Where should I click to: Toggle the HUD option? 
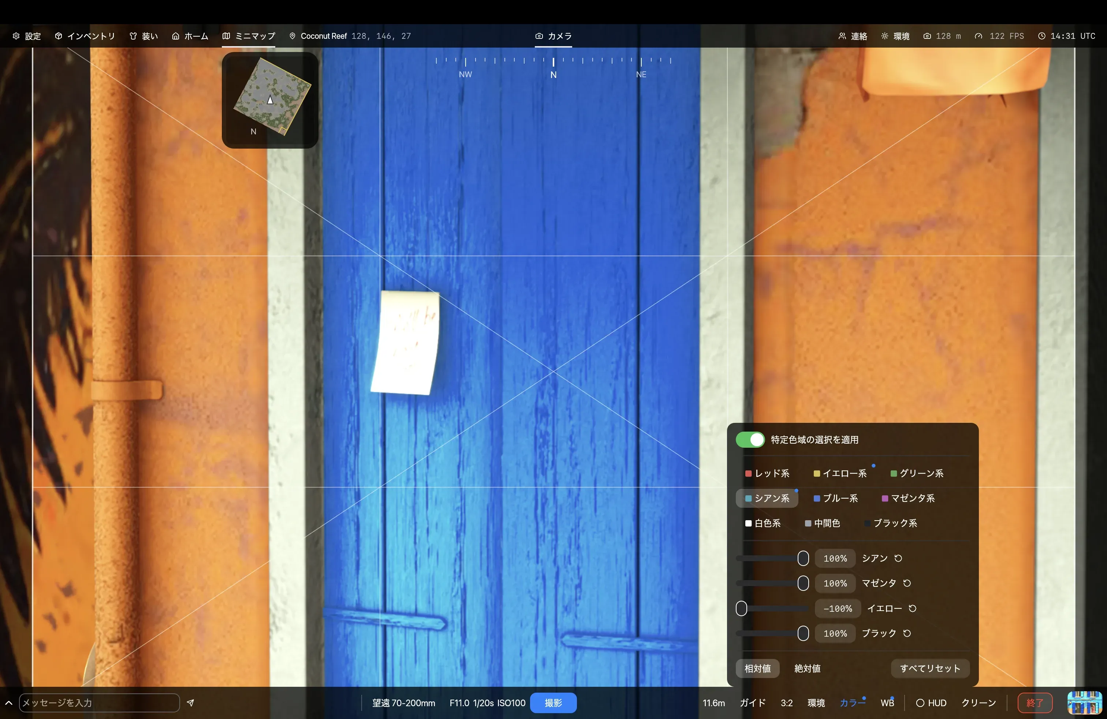tap(931, 703)
